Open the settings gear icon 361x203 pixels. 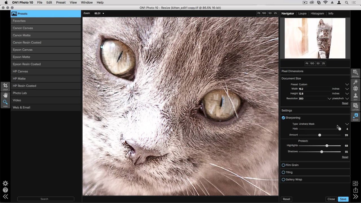[5, 183]
